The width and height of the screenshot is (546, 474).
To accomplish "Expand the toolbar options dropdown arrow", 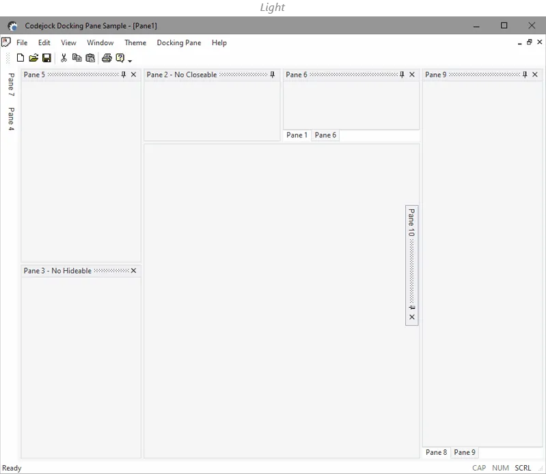I will point(130,61).
